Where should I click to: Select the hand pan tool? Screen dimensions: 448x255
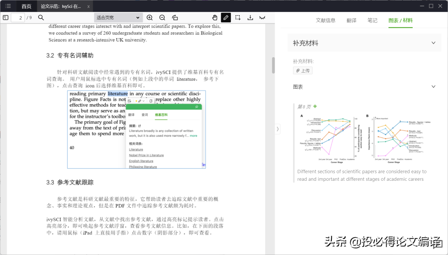coord(214,18)
